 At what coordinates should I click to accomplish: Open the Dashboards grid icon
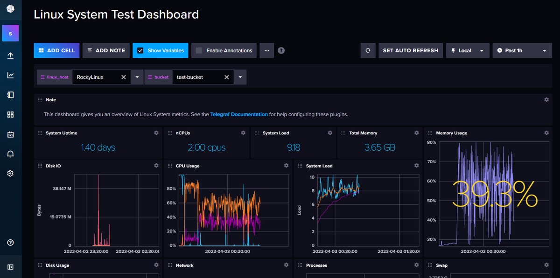click(x=10, y=114)
